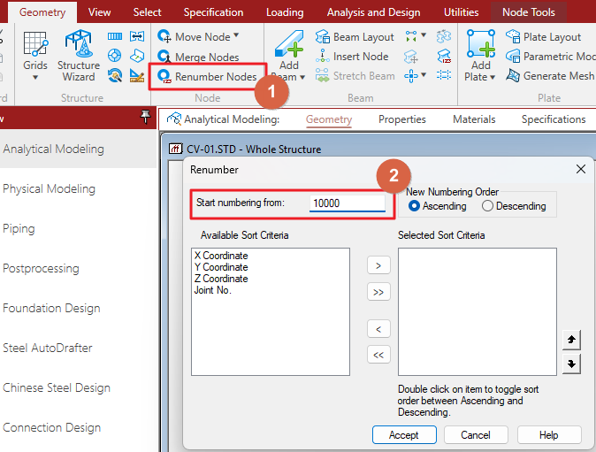The height and width of the screenshot is (452, 596).
Task: Open the Properties page tab
Action: 401,119
